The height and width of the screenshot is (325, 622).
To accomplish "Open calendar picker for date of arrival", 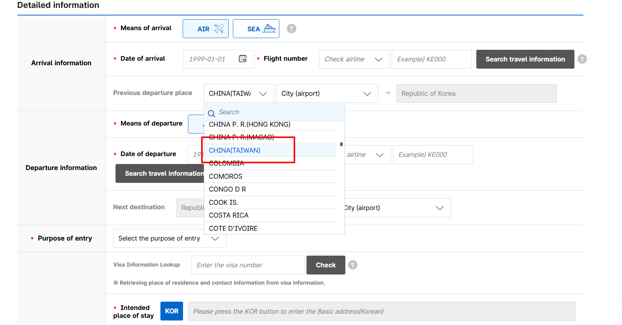I will coord(243,59).
